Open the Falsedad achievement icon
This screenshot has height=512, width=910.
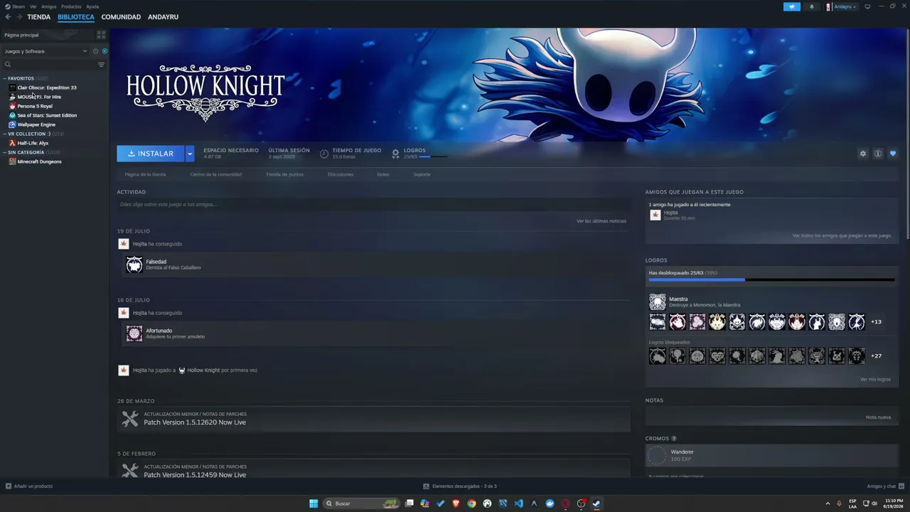pyautogui.click(x=134, y=265)
